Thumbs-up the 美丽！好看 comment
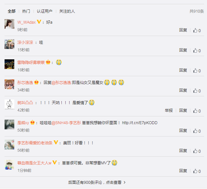 tap(197, 151)
